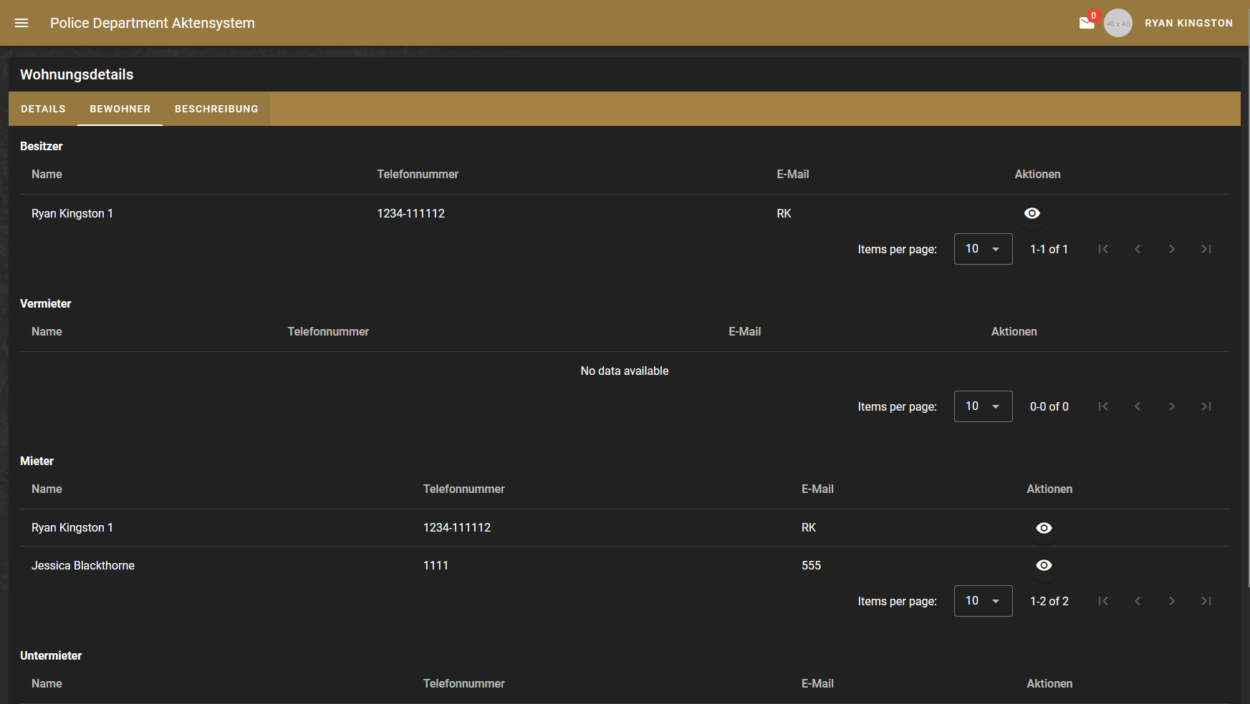Select Jessica Blackthorne name cell
The height and width of the screenshot is (704, 1250).
tap(83, 565)
